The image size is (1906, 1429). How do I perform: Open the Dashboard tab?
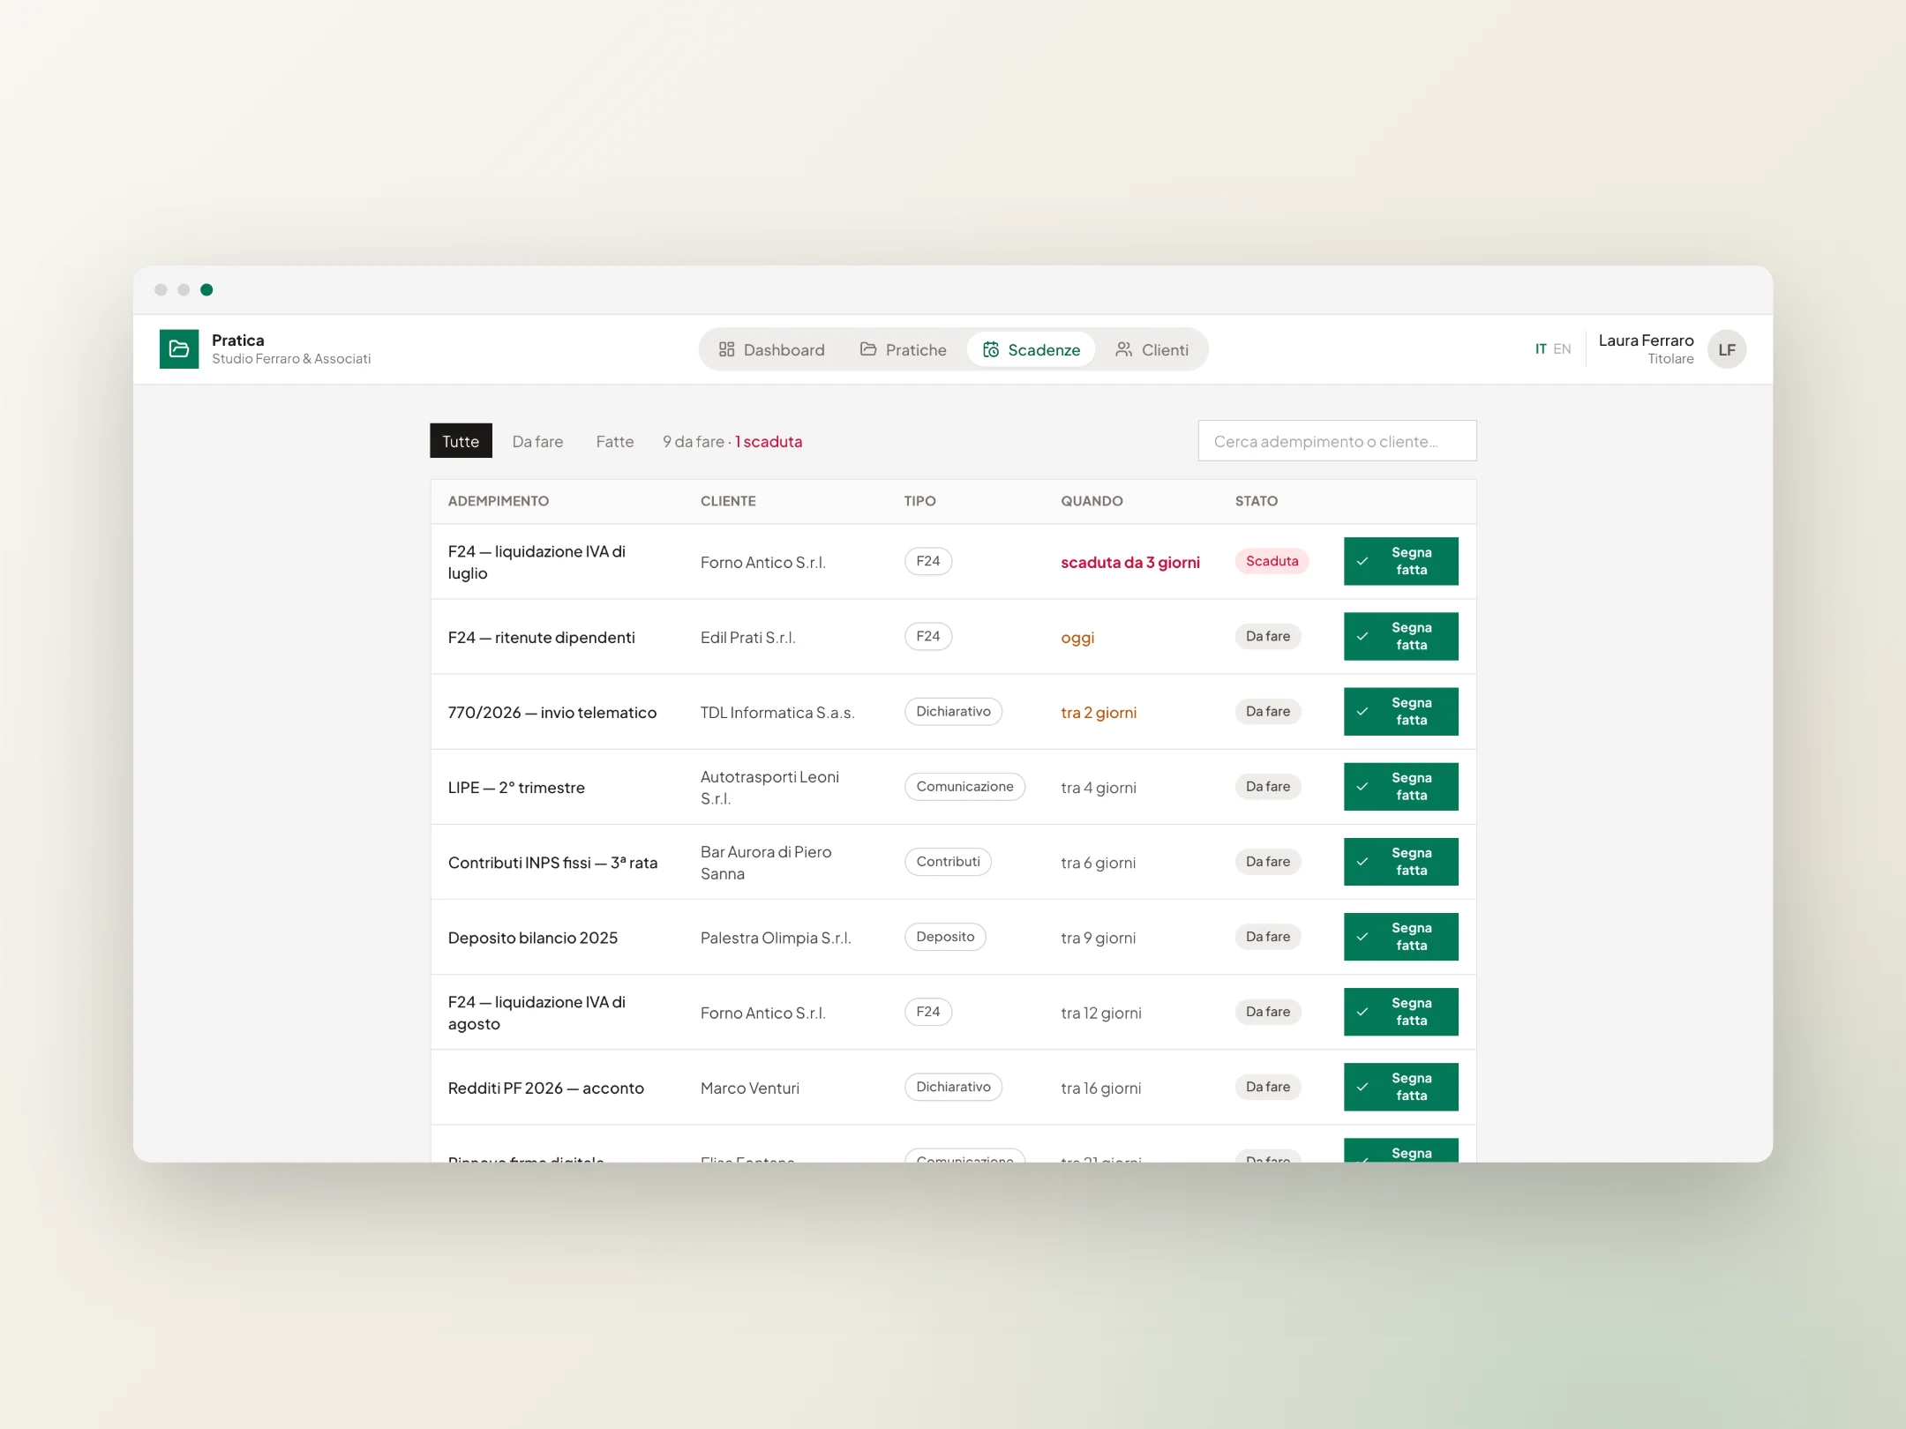[x=771, y=350]
